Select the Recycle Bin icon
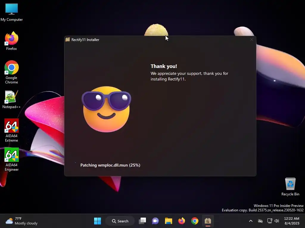This screenshot has width=305, height=228. click(290, 186)
